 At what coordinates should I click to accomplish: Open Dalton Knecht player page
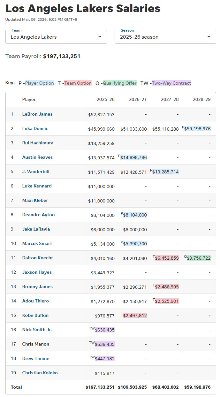(37, 258)
